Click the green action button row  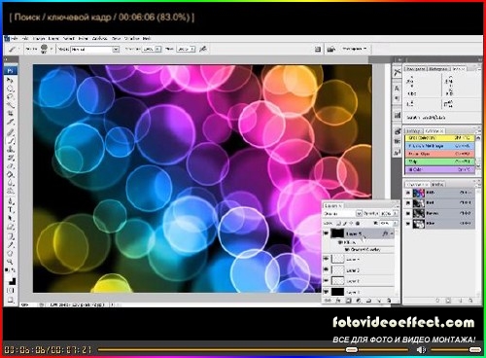click(439, 161)
